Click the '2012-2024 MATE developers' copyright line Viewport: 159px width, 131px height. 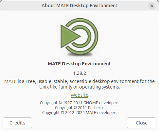coord(79,113)
